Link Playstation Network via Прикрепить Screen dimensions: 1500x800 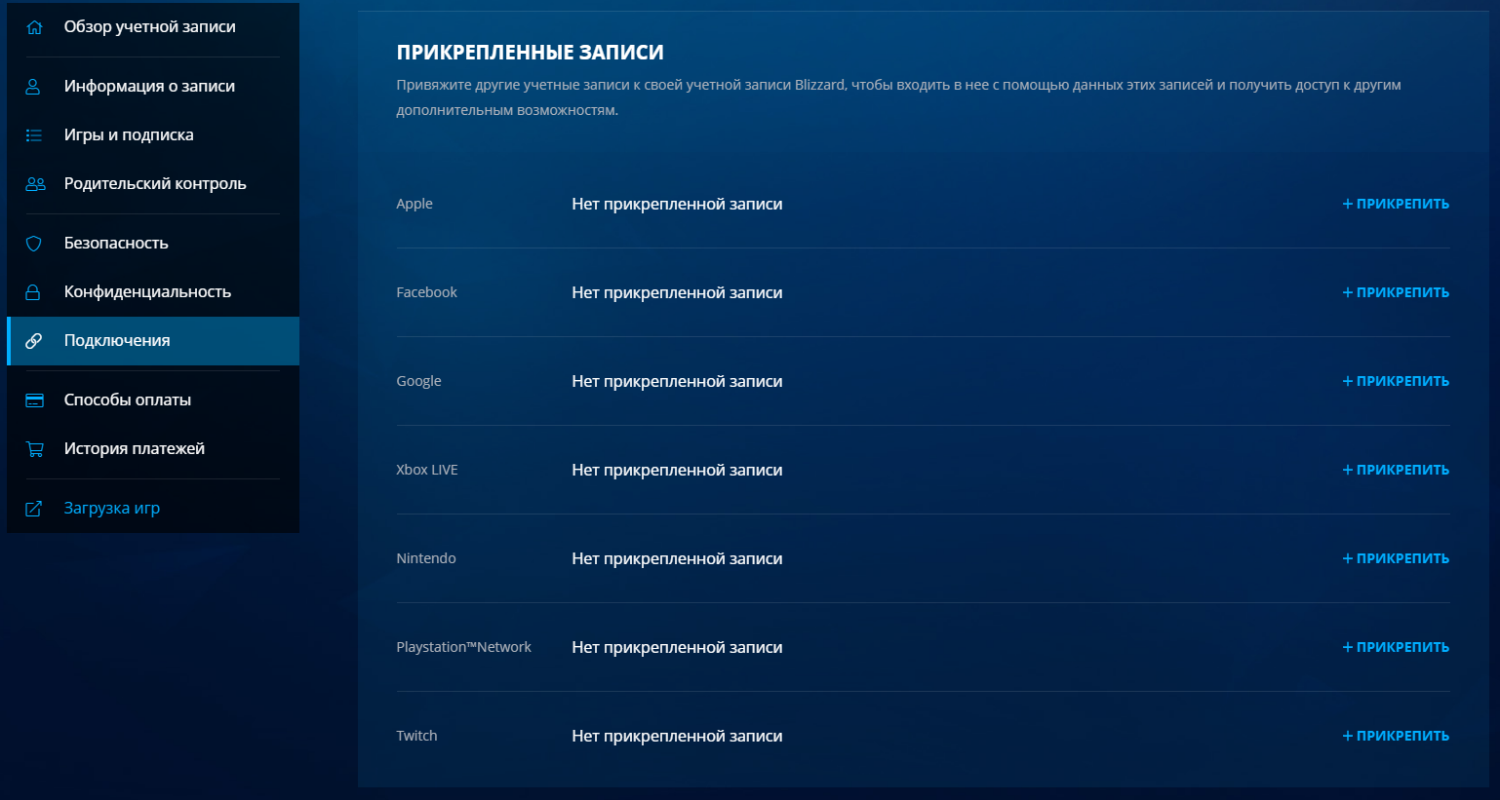tap(1396, 648)
